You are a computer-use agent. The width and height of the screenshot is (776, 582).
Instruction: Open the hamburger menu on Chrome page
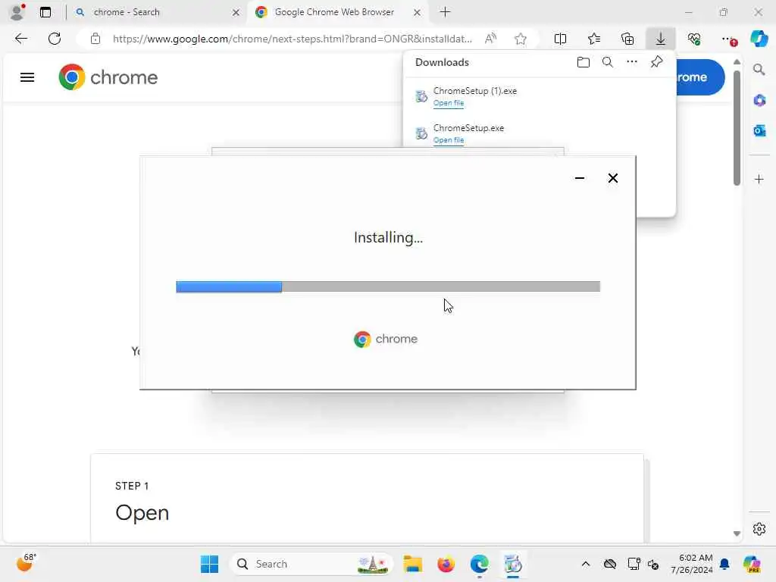pyautogui.click(x=27, y=78)
